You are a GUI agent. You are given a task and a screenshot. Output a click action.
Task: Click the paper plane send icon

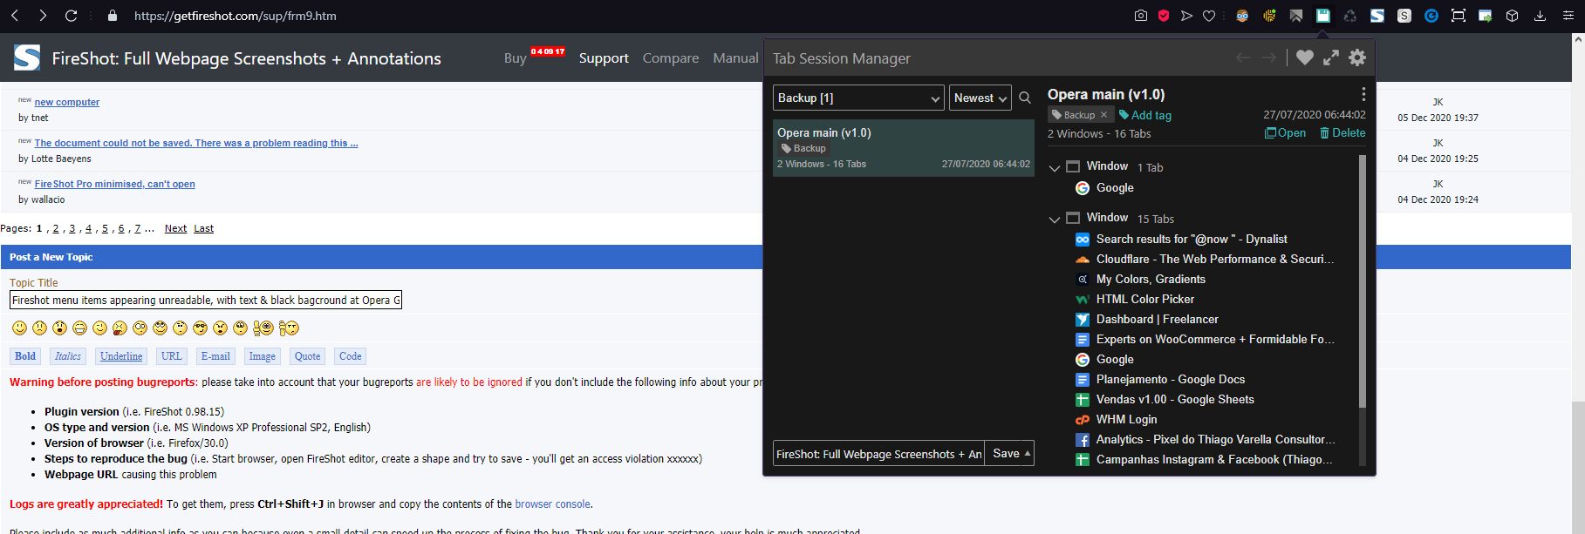click(1186, 16)
